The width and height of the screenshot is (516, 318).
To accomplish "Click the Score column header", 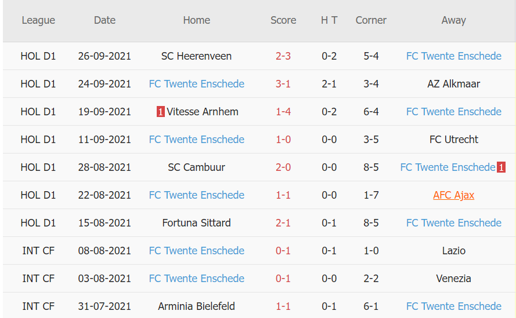I will coord(283,20).
